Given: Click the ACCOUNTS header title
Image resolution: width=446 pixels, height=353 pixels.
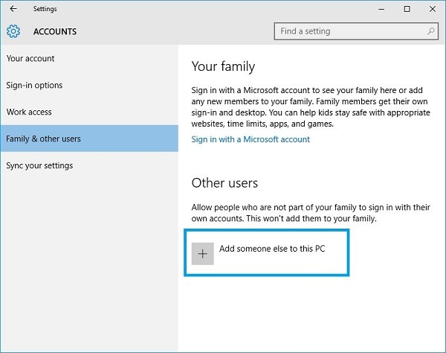Looking at the screenshot, I should (55, 32).
